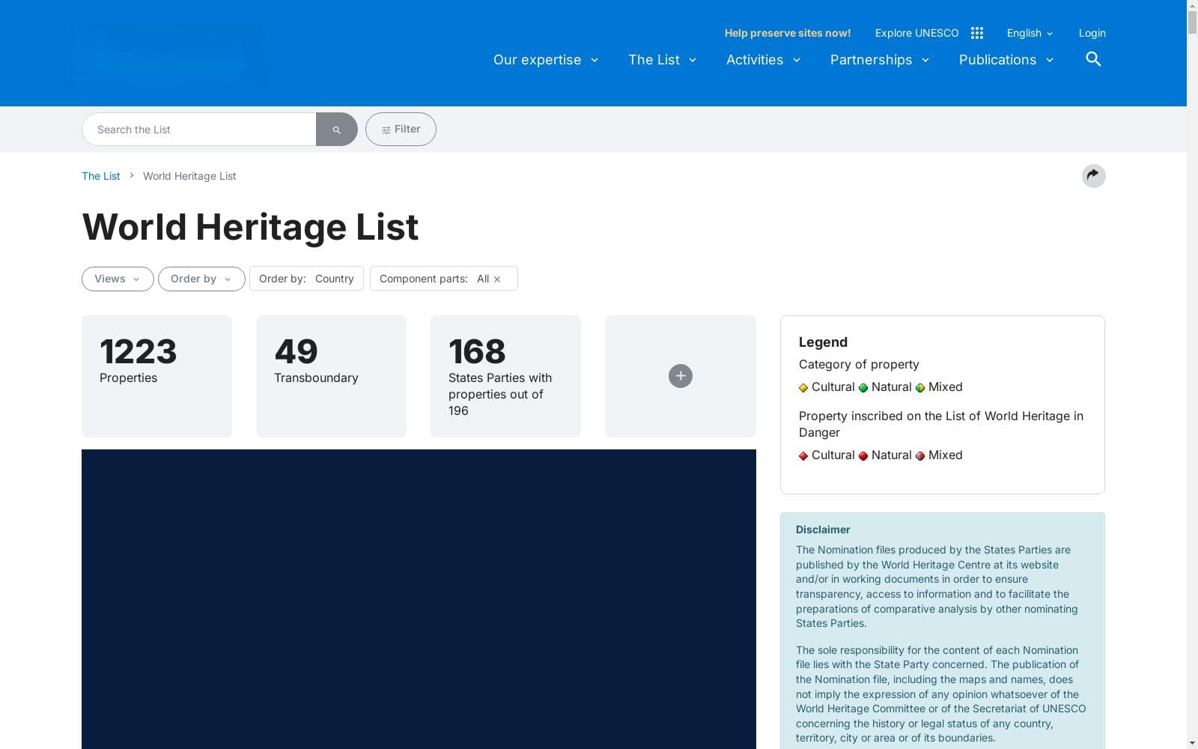Click the magnifier search icon in header
Image resolution: width=1198 pixels, height=749 pixels.
1093,59
